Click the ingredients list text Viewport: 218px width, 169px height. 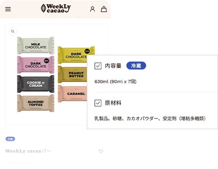pyautogui.click(x=150, y=119)
